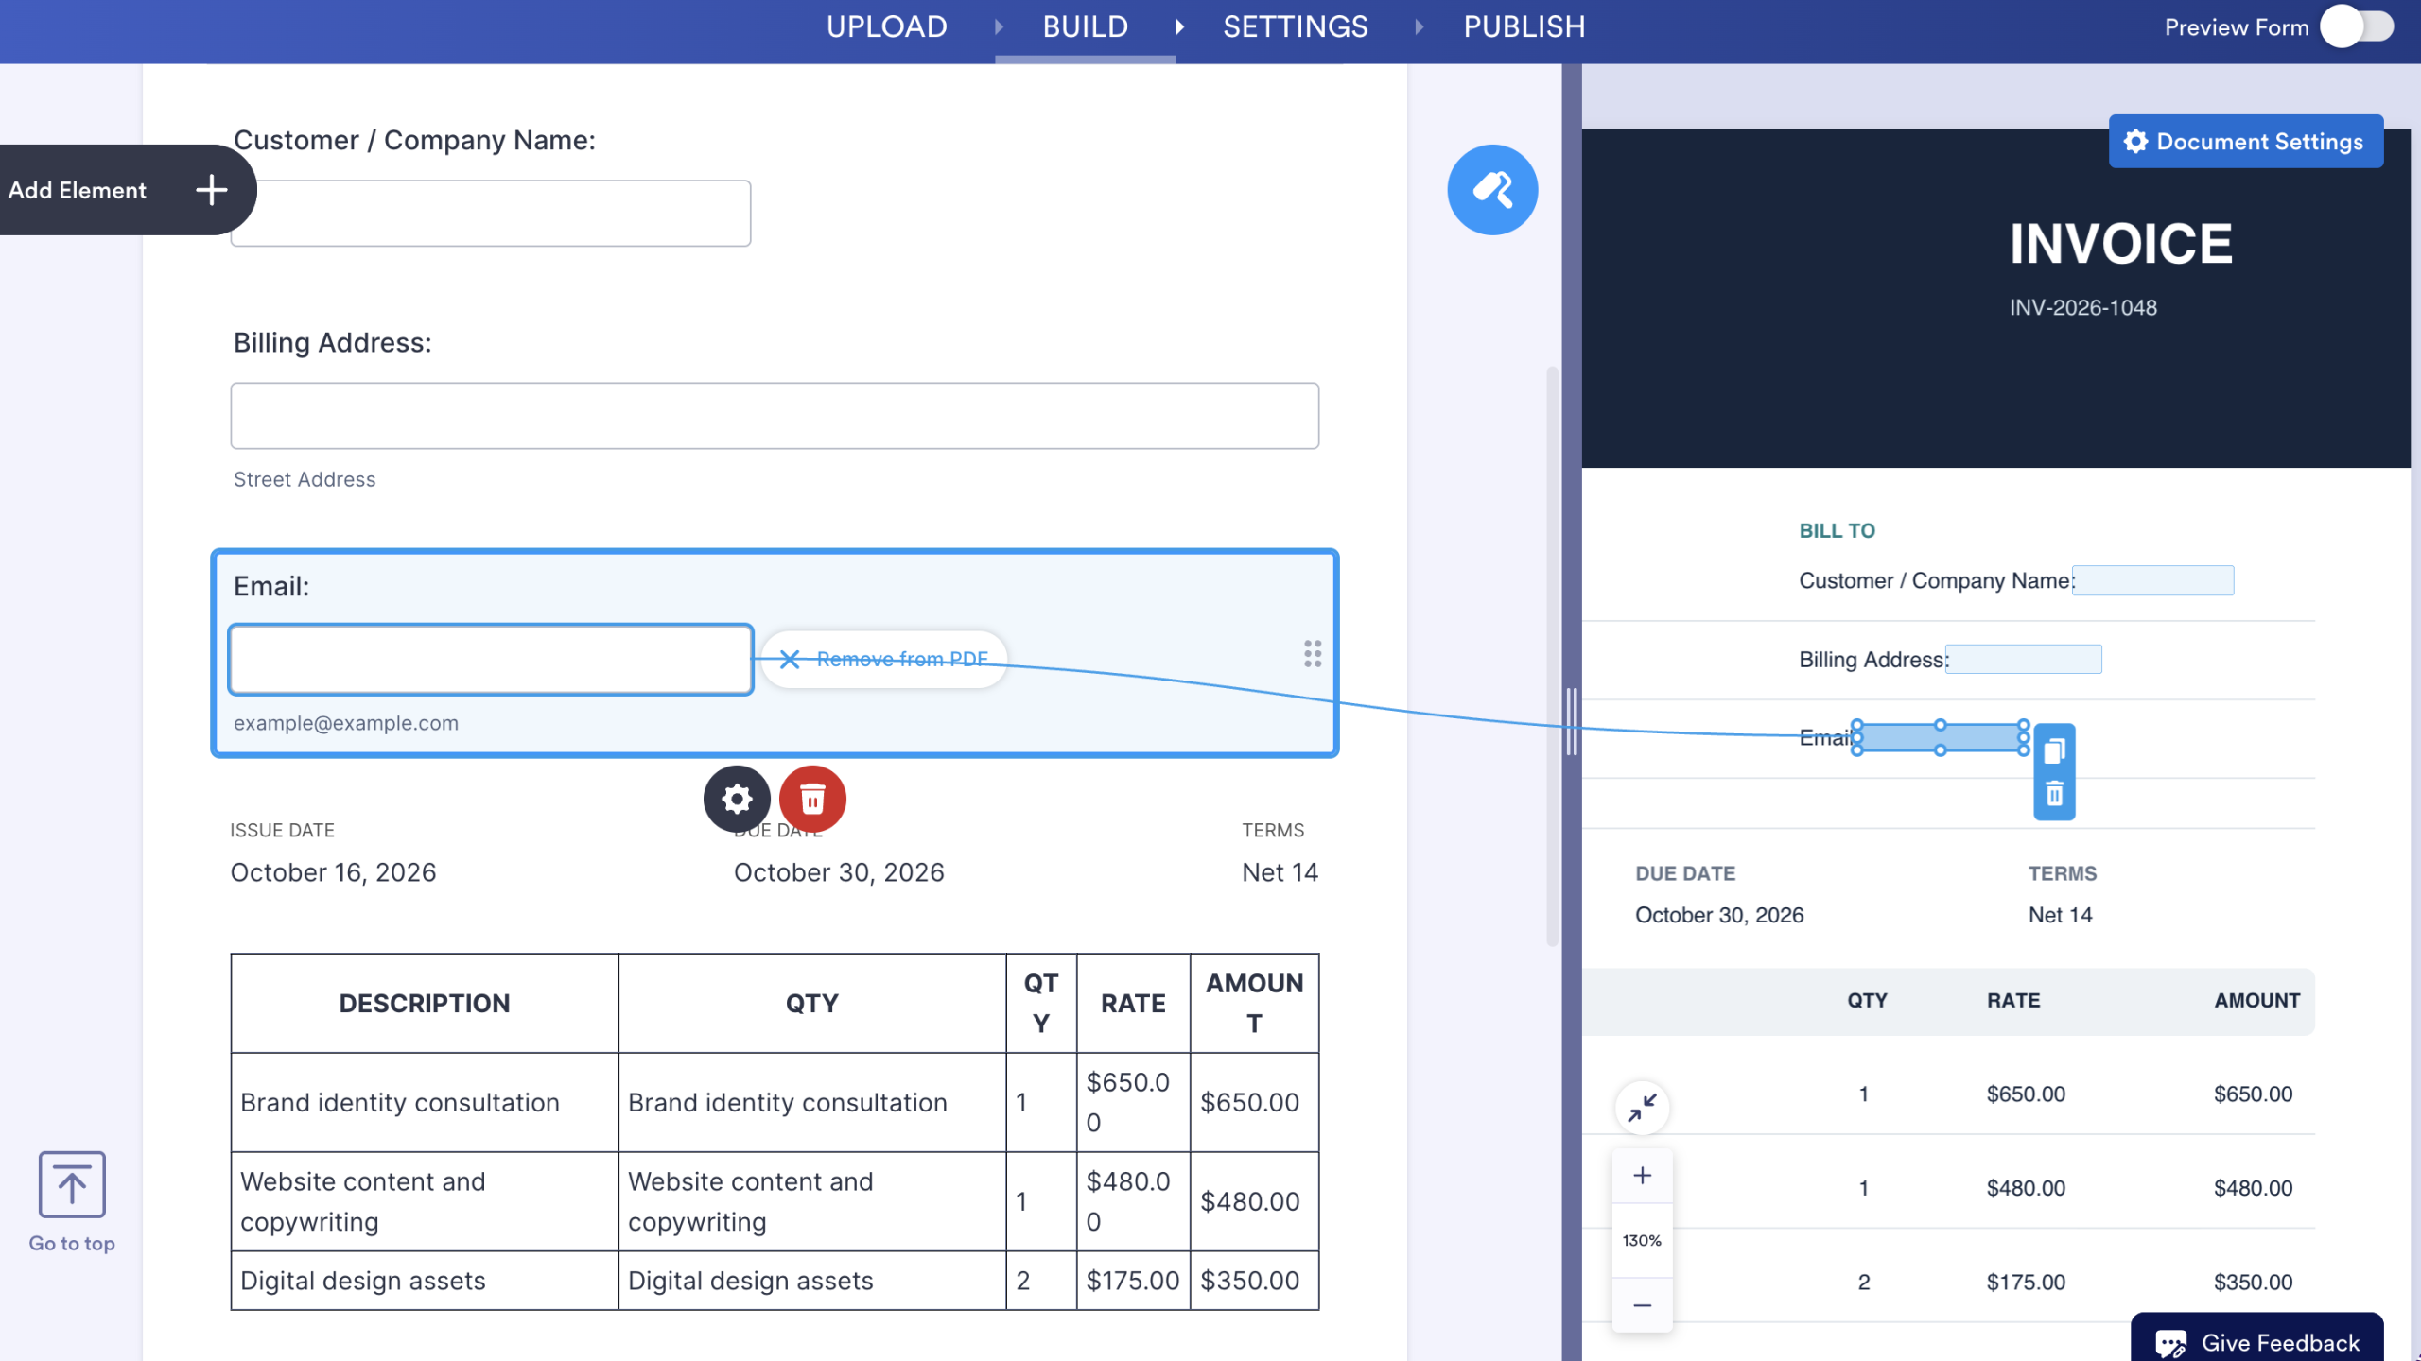Click the INVOICE title in PDF

pos(2121,244)
